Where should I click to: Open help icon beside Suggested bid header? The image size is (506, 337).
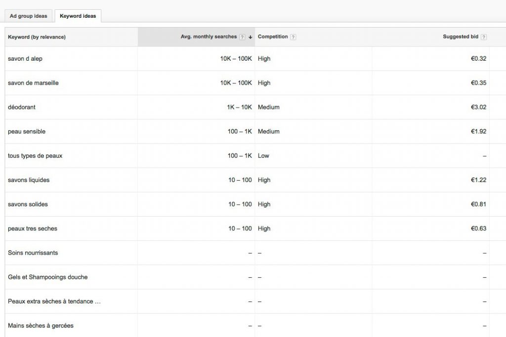click(483, 37)
